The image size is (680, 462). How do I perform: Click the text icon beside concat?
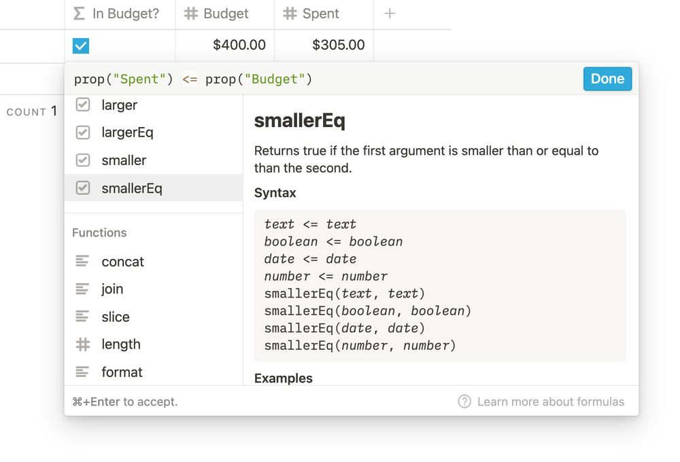83,262
